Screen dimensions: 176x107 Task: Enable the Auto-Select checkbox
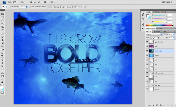(x=10, y=7)
